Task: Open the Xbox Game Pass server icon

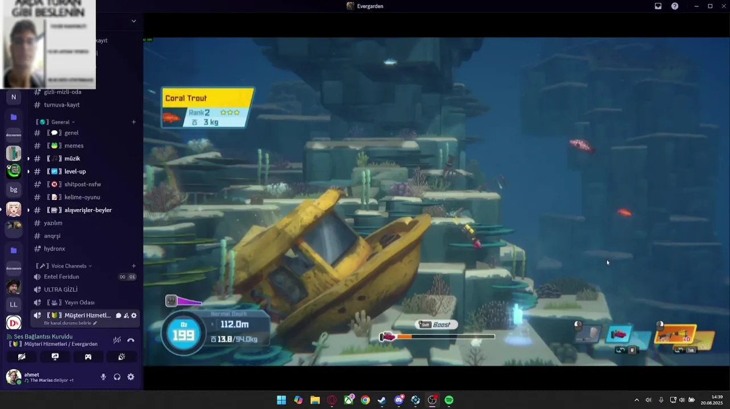Action: tap(14, 170)
